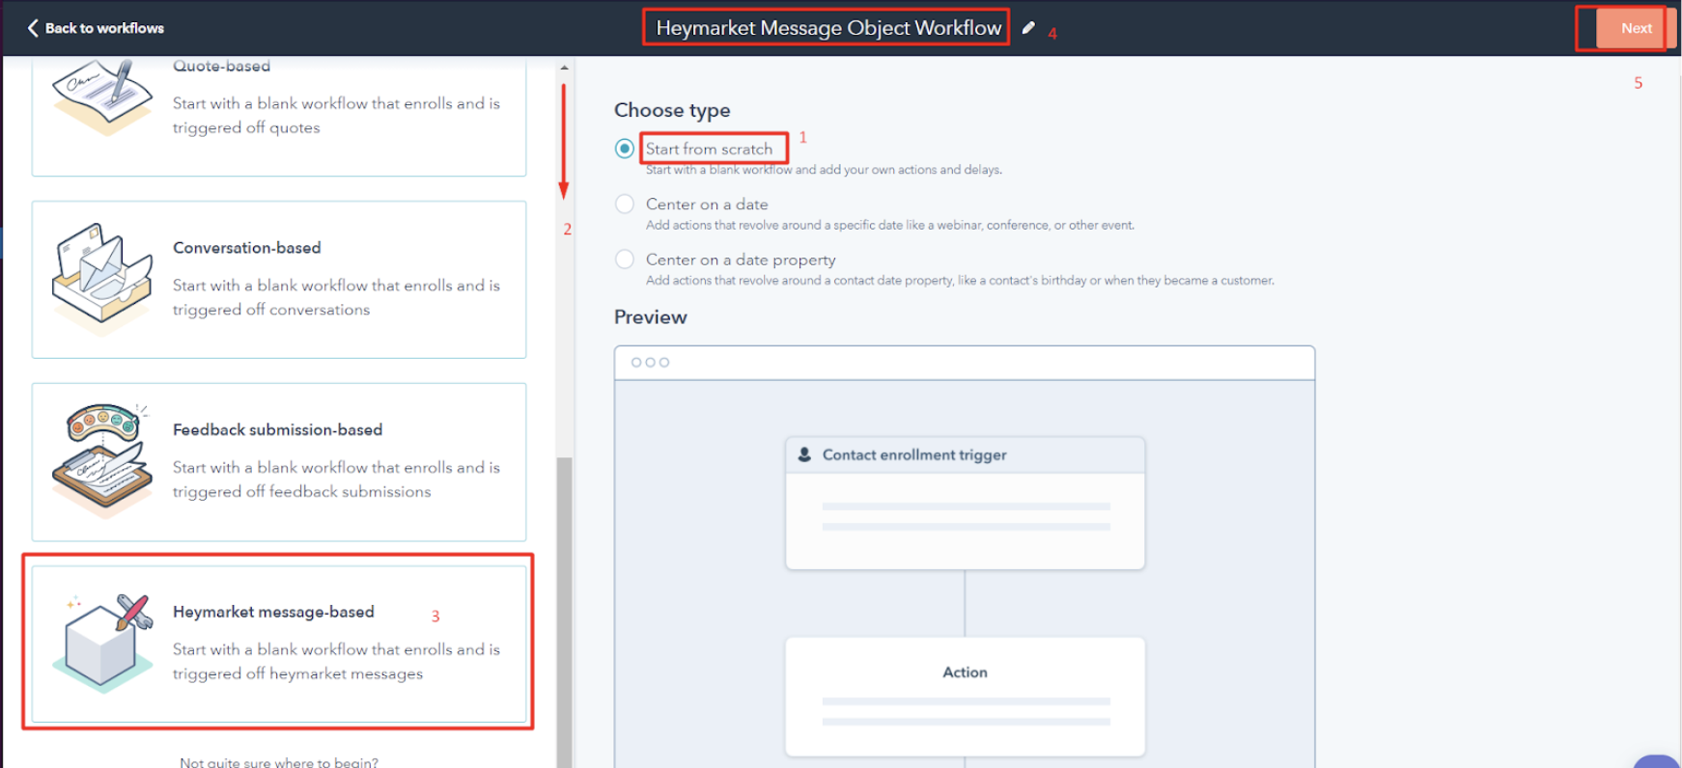Image resolution: width=1682 pixels, height=768 pixels.
Task: Choose the Center on a date property option
Action: coord(625,260)
